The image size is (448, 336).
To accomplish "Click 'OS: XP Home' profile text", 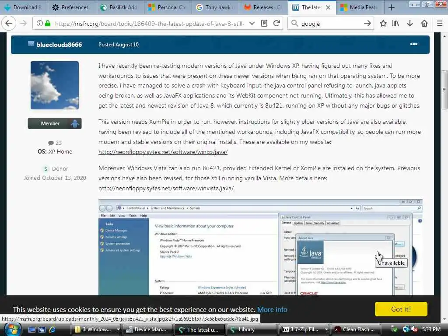I will [55, 152].
